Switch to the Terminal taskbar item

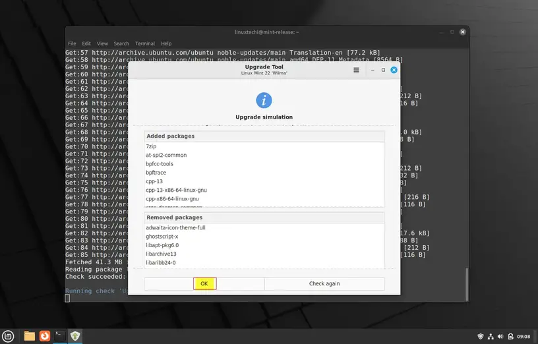60,336
